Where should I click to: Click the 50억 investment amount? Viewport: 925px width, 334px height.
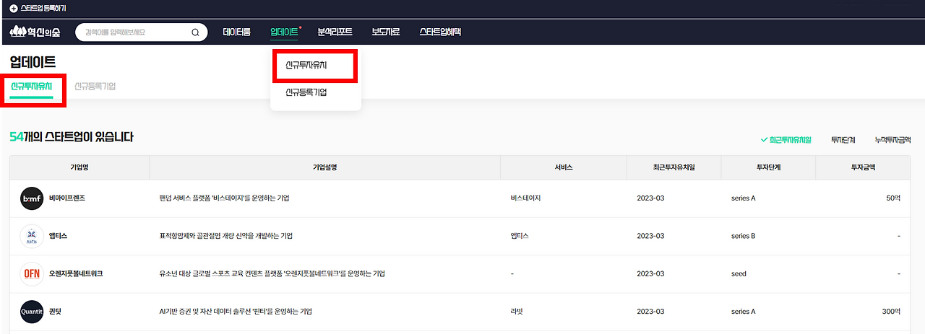pos(893,198)
